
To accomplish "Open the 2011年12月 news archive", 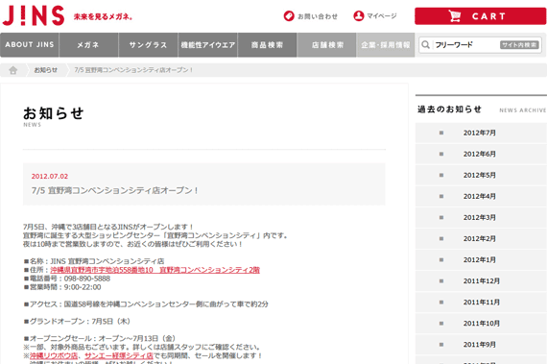I will (x=481, y=281).
